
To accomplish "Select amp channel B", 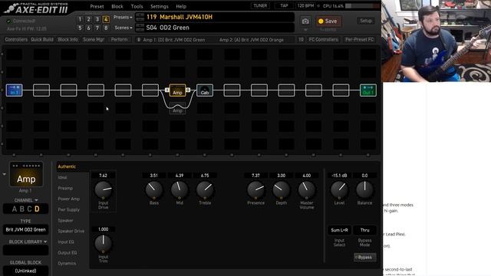I will point(22,209).
